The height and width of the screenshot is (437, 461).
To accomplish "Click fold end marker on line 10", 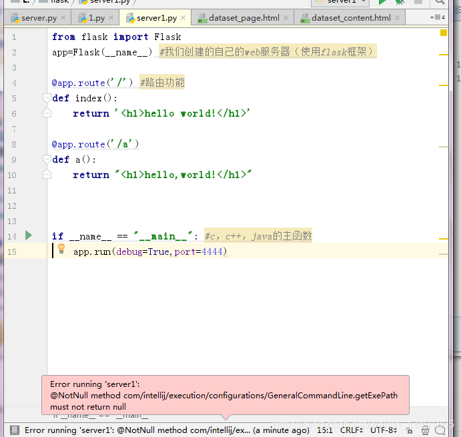I will [x=47, y=175].
